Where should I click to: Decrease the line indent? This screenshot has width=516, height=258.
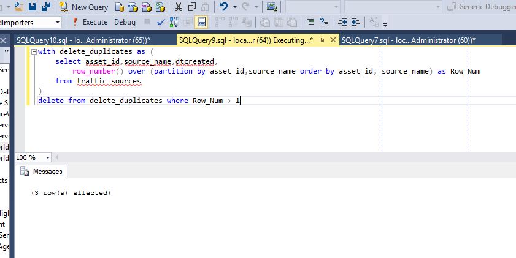tap(342, 22)
